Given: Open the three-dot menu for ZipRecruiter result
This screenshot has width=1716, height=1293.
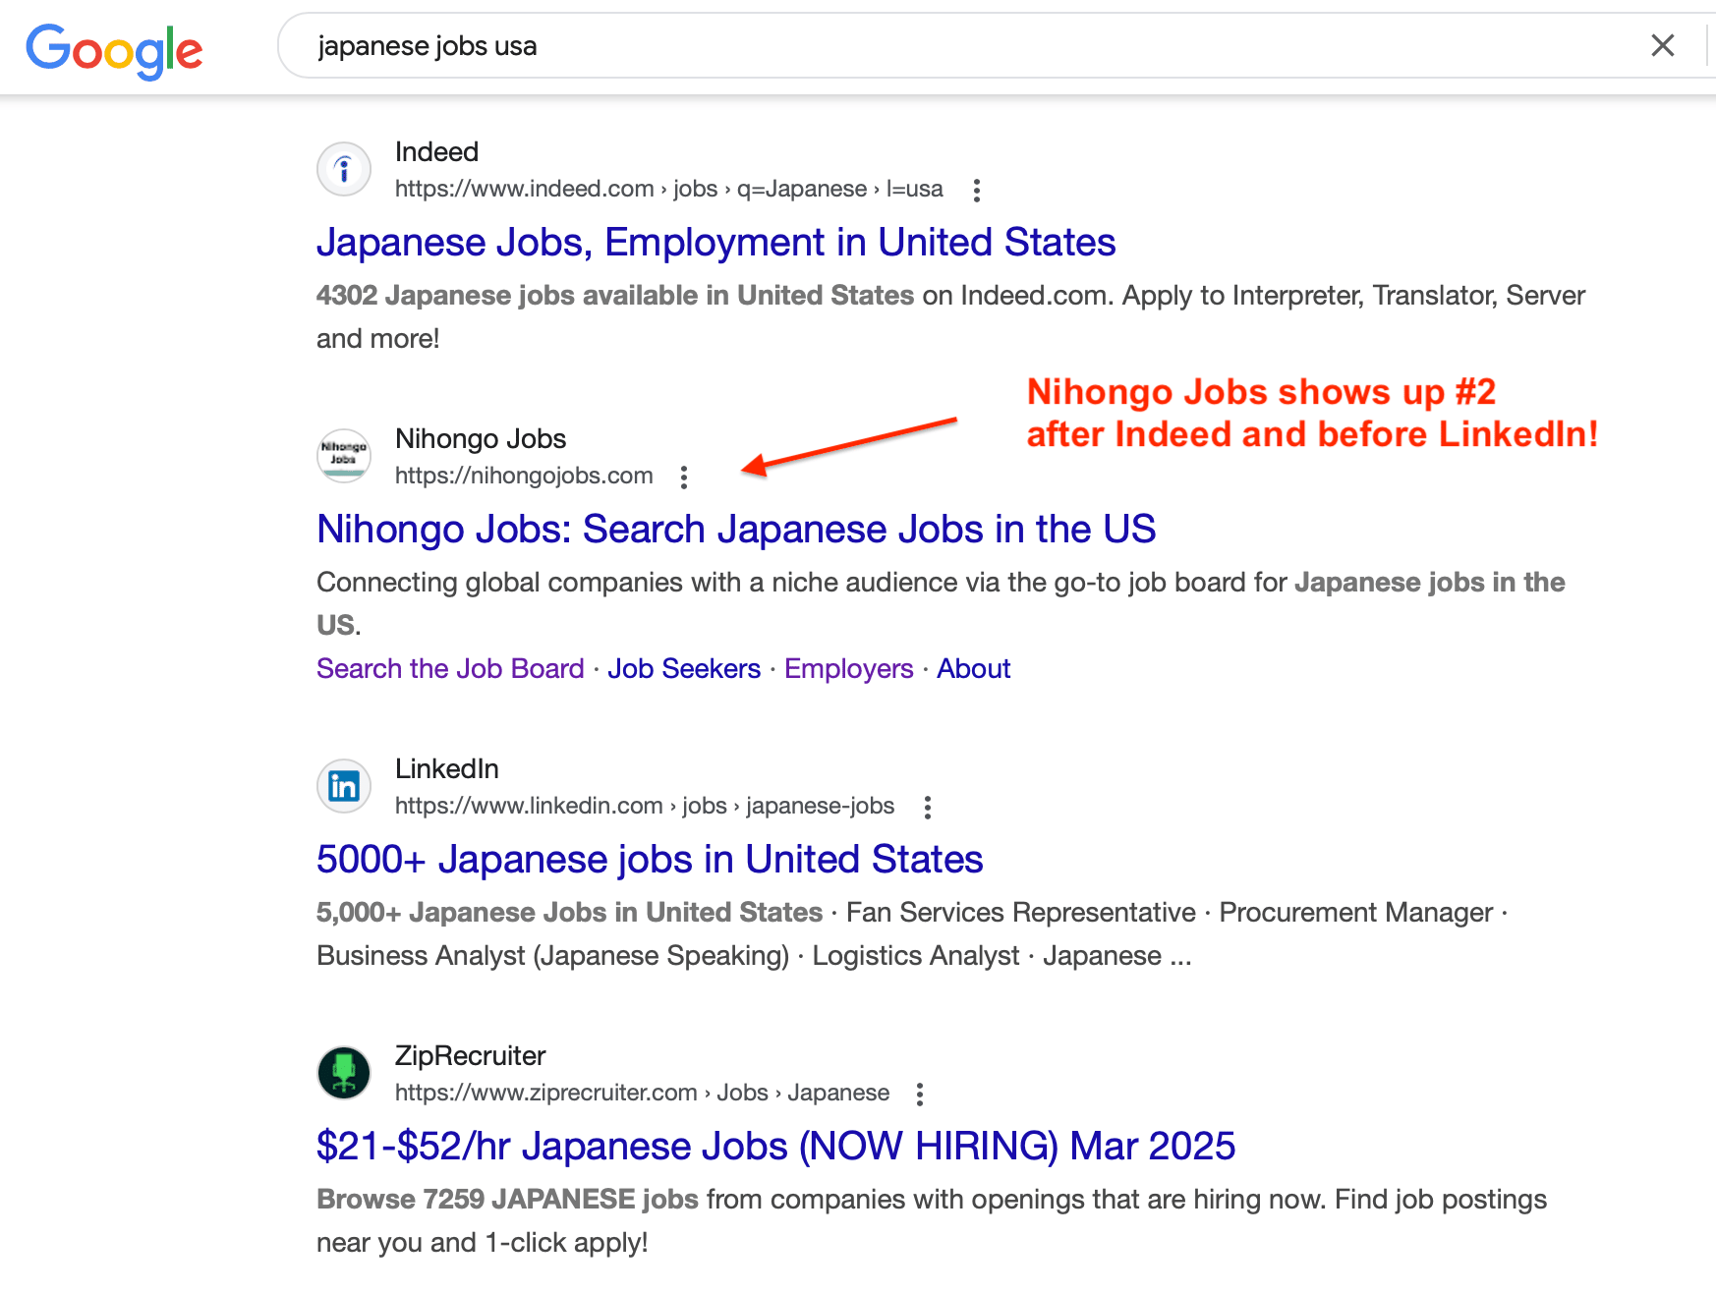Looking at the screenshot, I should tap(920, 1094).
